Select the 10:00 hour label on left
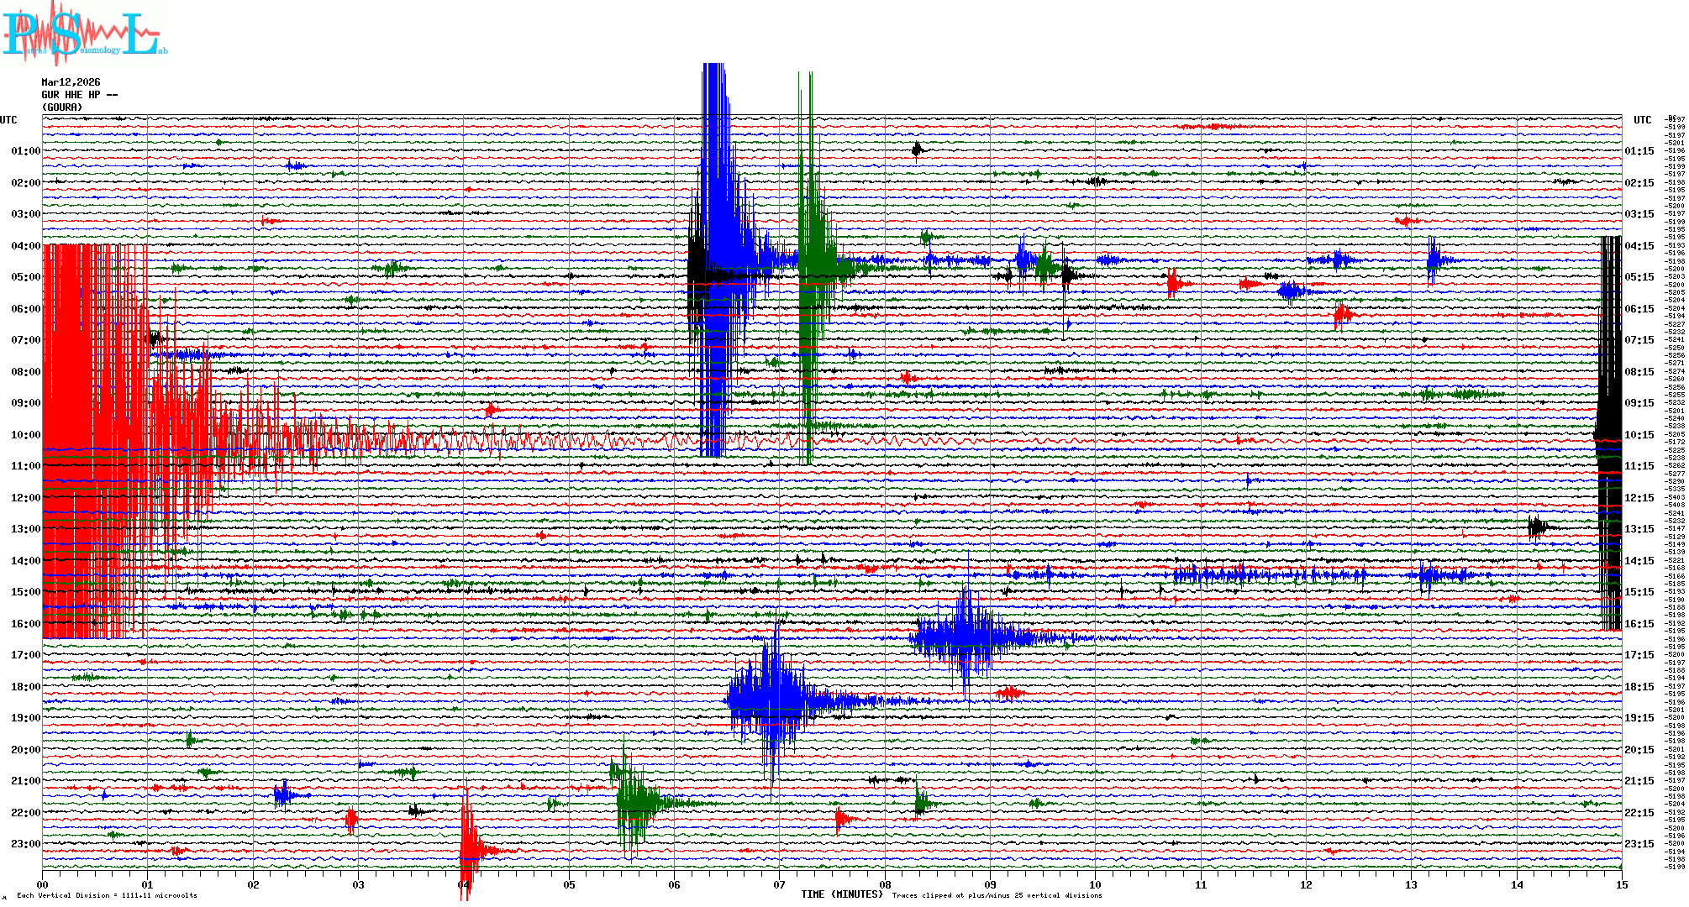 point(25,435)
